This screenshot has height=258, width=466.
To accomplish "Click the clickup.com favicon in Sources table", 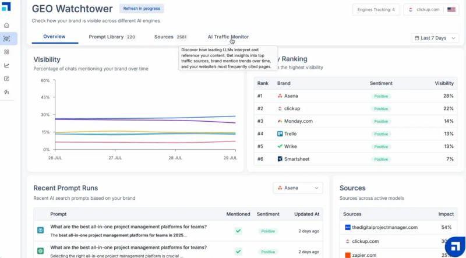I will [348, 241].
